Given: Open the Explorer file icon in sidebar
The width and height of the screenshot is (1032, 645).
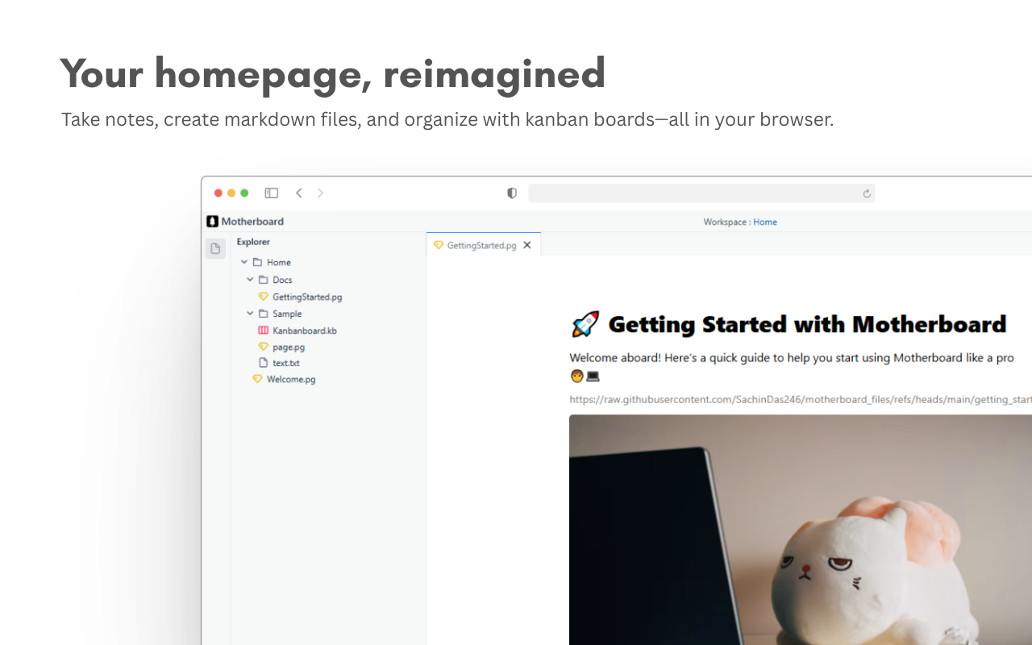Looking at the screenshot, I should tap(215, 248).
